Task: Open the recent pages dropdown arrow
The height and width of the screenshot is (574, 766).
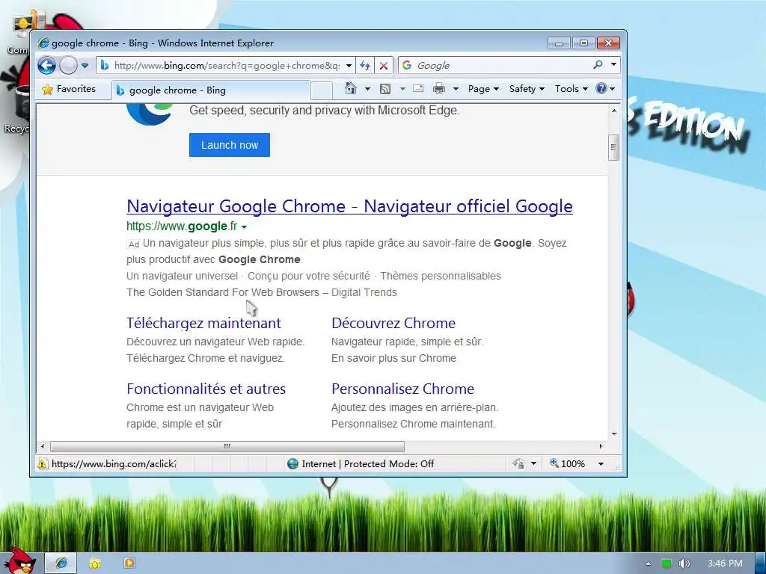Action: (x=85, y=66)
